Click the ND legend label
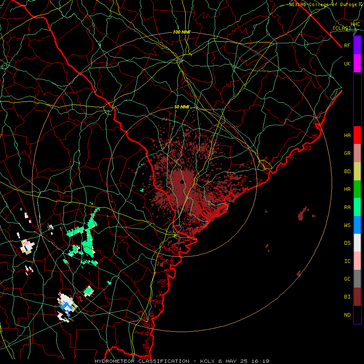 (347, 315)
